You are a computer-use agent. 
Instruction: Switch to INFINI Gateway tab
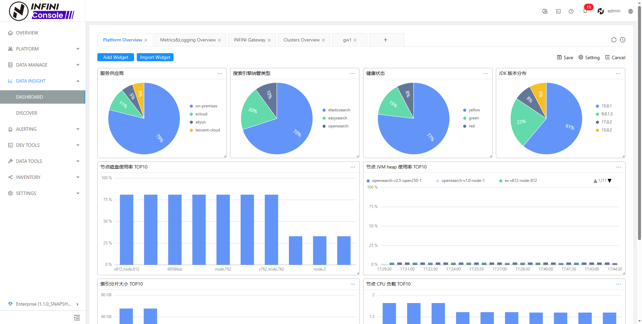click(x=249, y=40)
